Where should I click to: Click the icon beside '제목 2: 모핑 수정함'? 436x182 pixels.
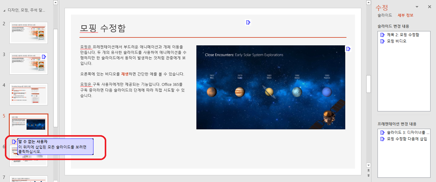[383, 35]
